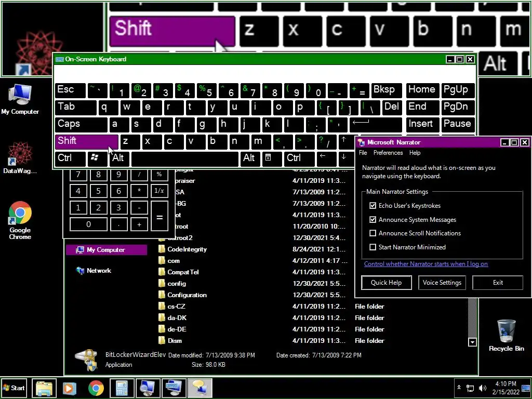Click the Esc key on On-Screen Keyboard
532x399 pixels.
click(x=70, y=90)
